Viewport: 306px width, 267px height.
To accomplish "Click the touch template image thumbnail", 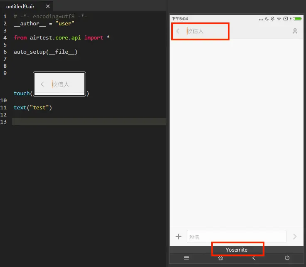I will coord(59,84).
